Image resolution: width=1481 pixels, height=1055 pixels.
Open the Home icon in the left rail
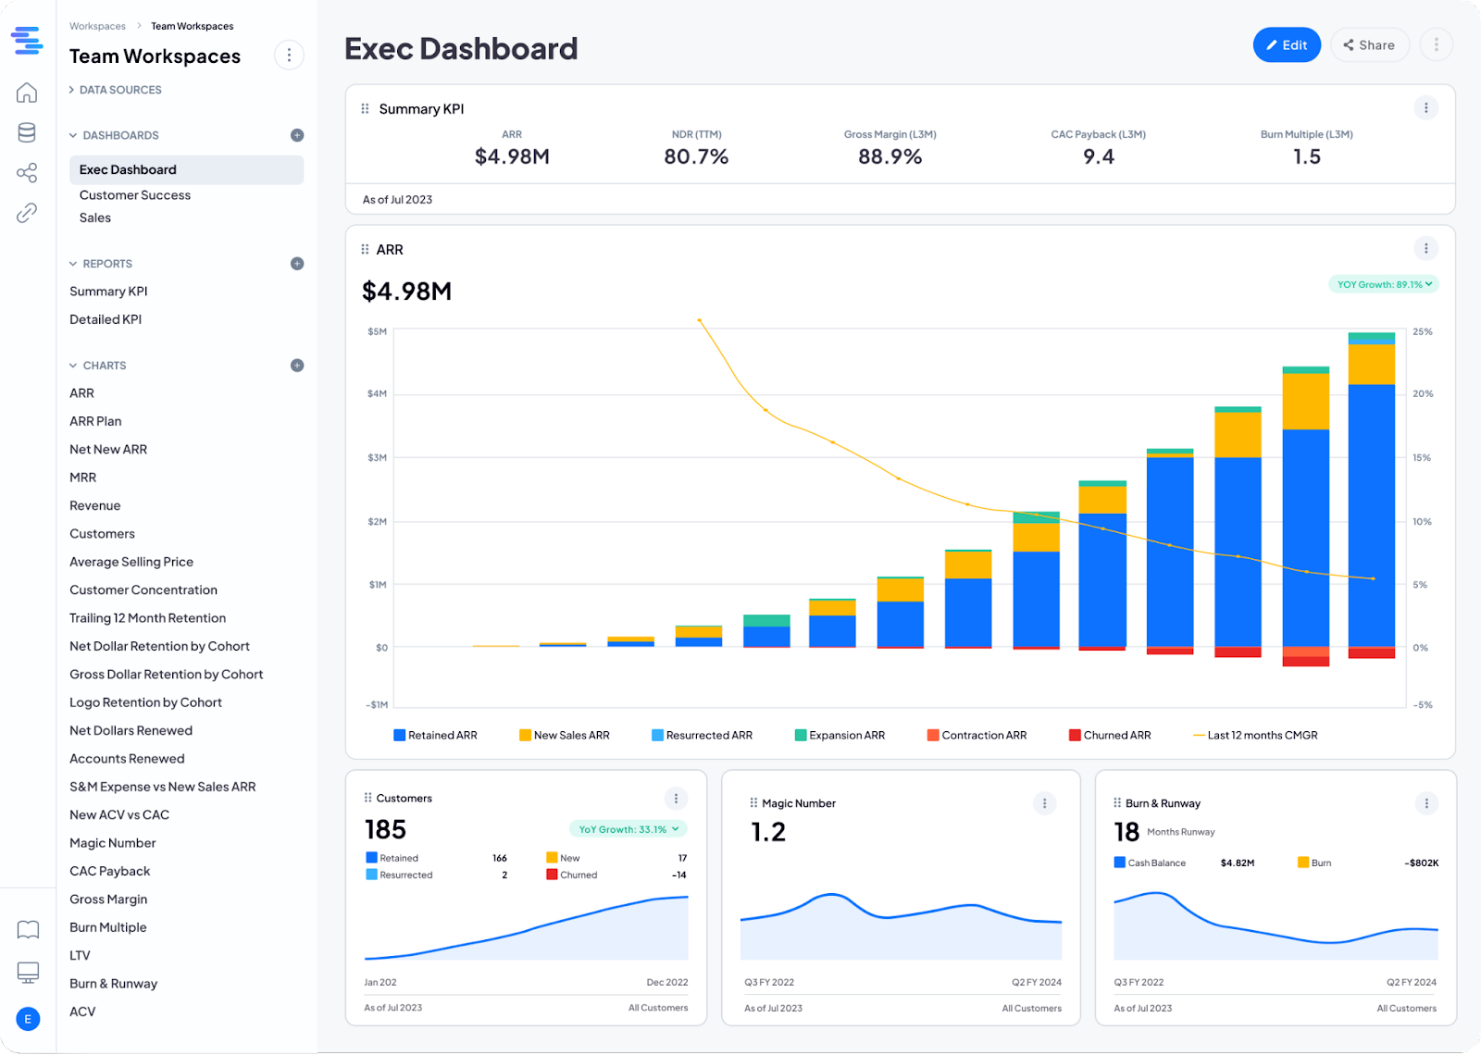[27, 92]
